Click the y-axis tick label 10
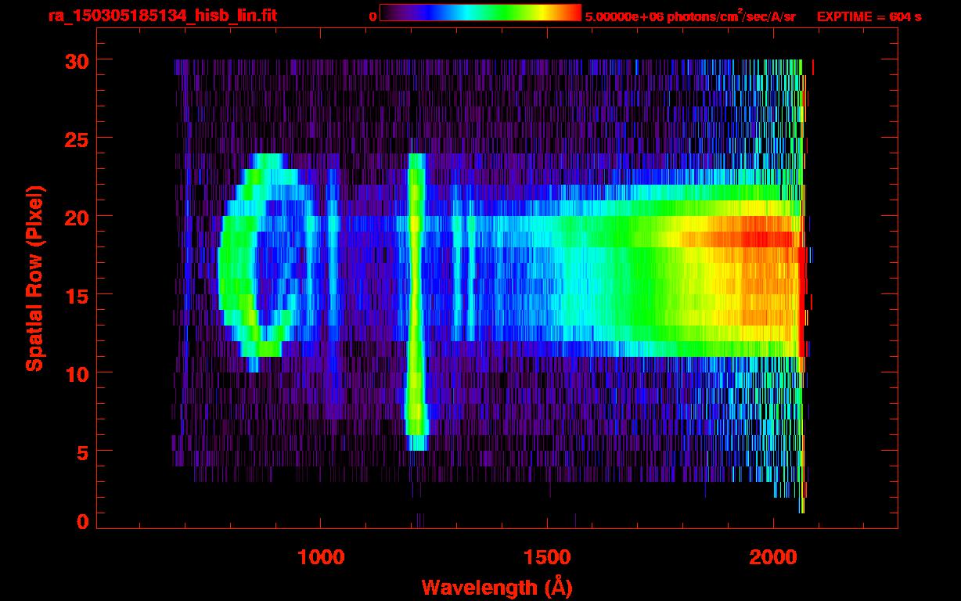This screenshot has height=601, width=961. point(77,373)
